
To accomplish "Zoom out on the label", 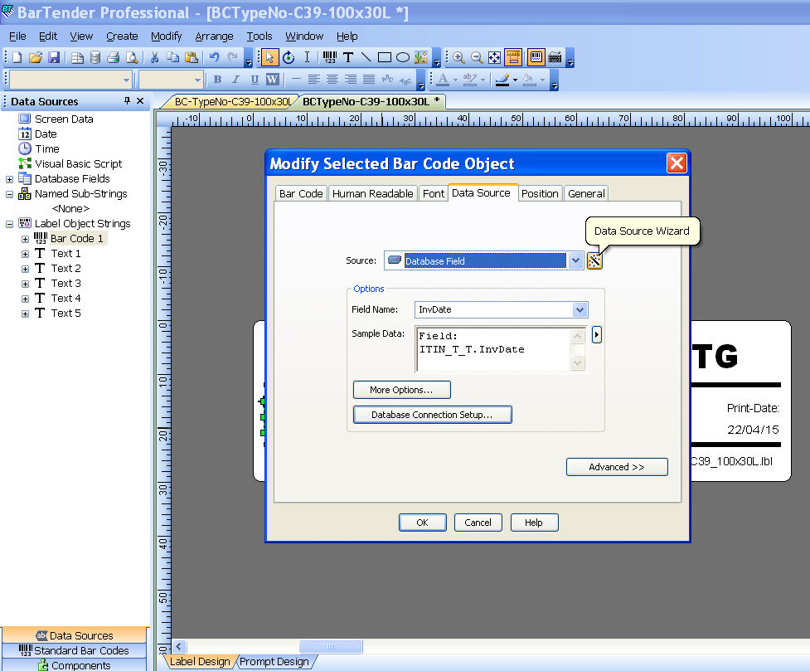I will tap(477, 57).
